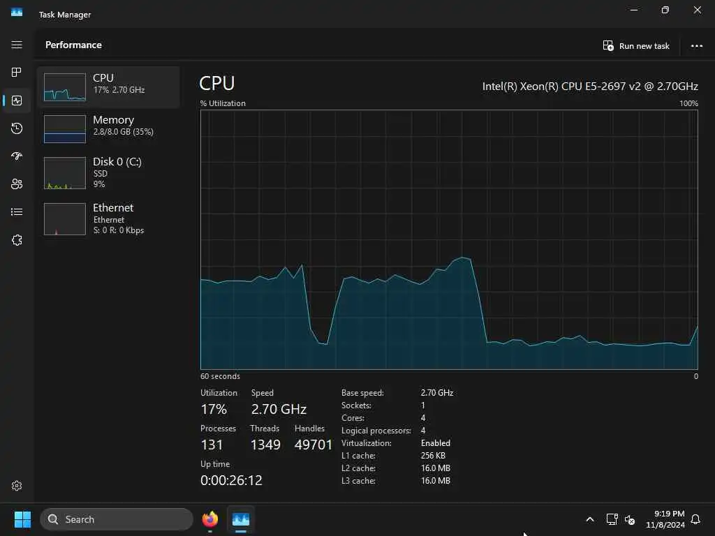Open Firefox from the taskbar
Screen dimensions: 715x536
point(210,519)
